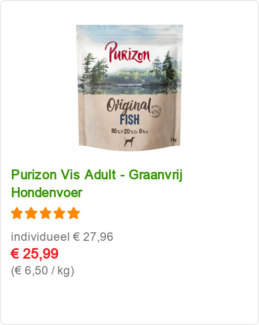Select the fifth orange rating star

click(x=74, y=213)
